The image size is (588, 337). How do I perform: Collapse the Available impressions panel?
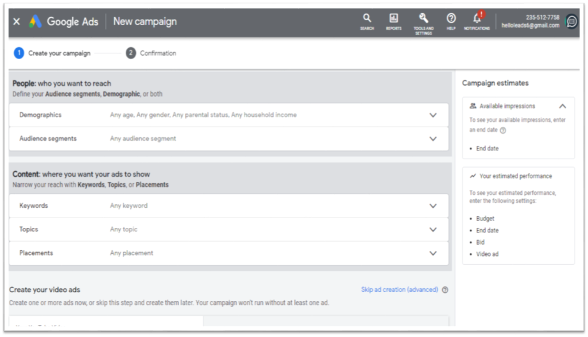[562, 106]
